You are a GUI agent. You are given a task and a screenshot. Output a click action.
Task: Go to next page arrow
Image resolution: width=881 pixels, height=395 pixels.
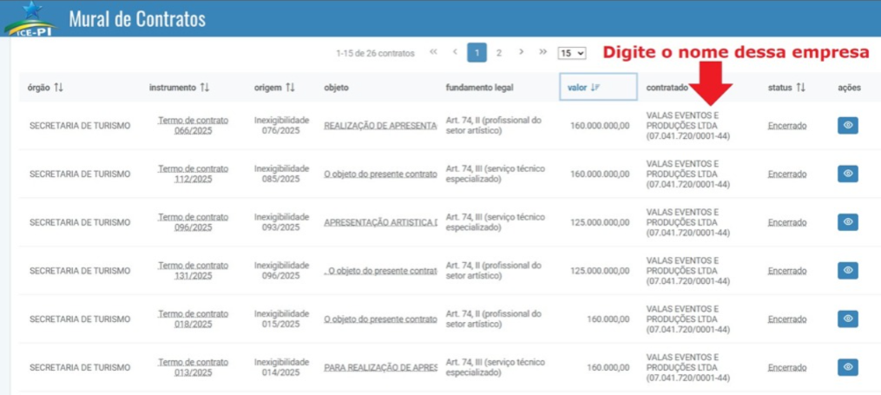[522, 52]
